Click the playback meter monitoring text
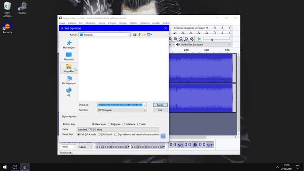Viewport: 304px width, 171px height. click(190, 28)
